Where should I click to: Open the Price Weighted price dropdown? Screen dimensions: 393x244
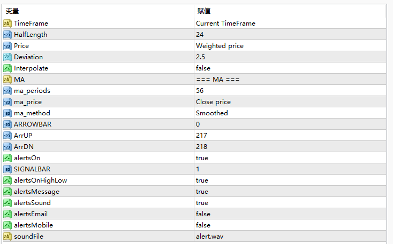[x=220, y=46]
